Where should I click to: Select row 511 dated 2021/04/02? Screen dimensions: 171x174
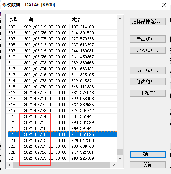[62, 63]
